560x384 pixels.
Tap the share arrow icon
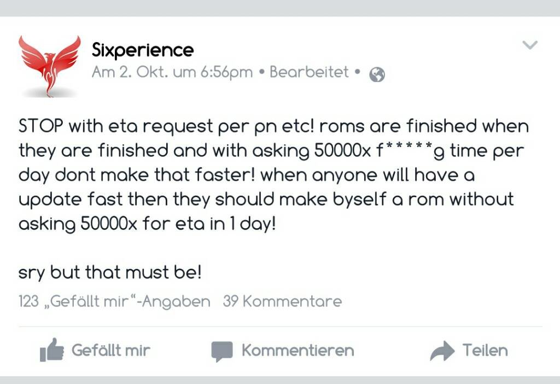click(442, 351)
